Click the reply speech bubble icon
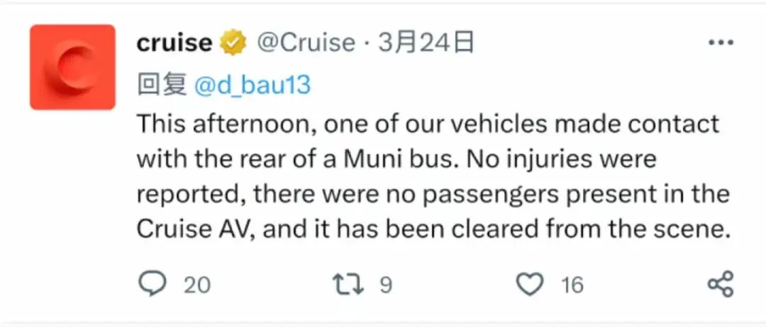766x327 pixels. (151, 285)
